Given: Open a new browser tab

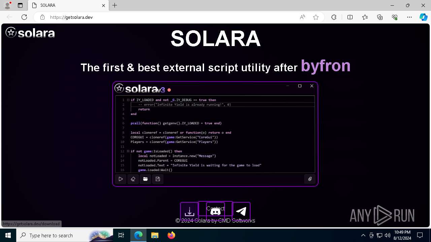Looking at the screenshot, I should pos(115,5).
